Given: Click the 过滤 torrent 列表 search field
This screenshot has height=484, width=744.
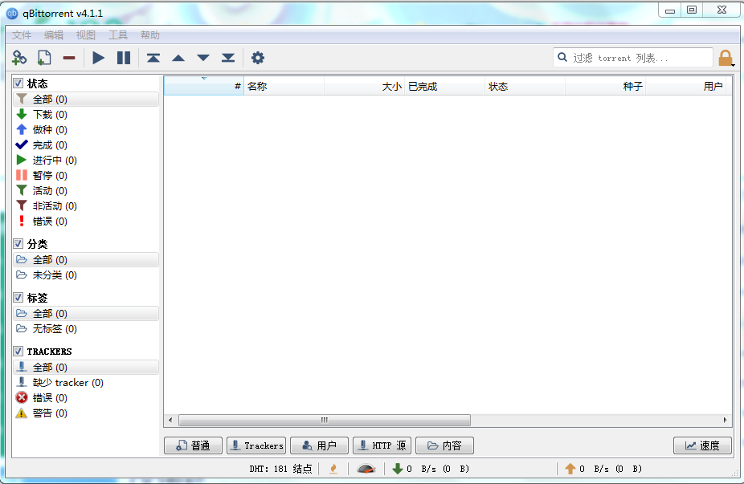Looking at the screenshot, I should click(632, 58).
